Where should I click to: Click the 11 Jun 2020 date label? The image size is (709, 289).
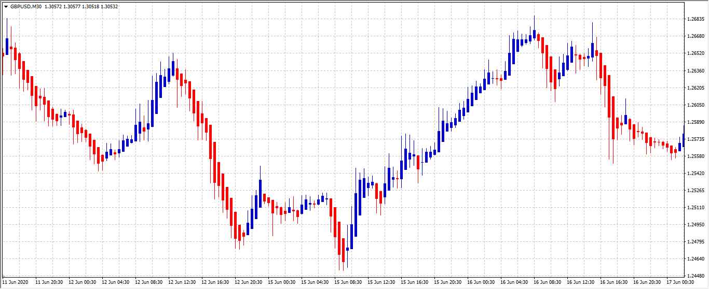[x=15, y=283]
